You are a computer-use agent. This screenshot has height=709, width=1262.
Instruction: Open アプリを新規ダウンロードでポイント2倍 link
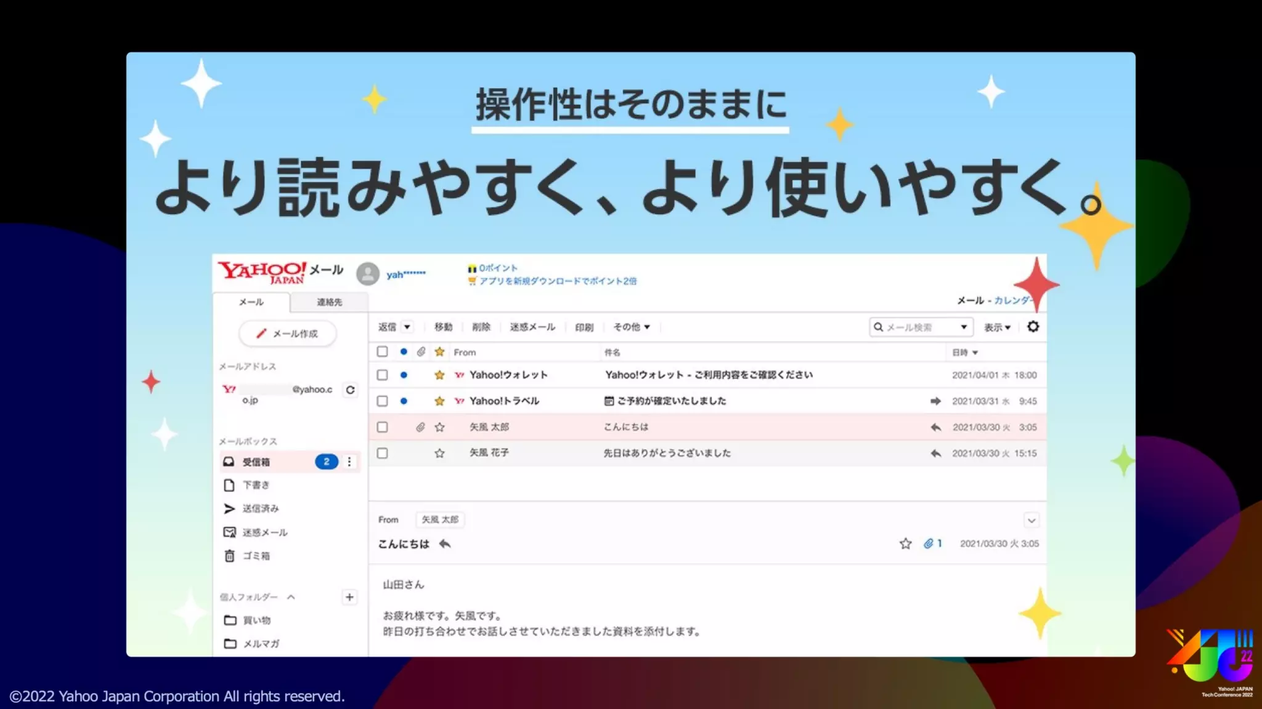click(558, 281)
